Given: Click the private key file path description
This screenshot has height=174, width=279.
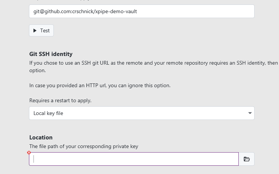Looking at the screenshot, I should click(x=83, y=146).
